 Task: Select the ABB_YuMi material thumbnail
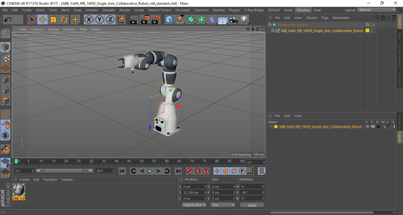tap(19, 192)
